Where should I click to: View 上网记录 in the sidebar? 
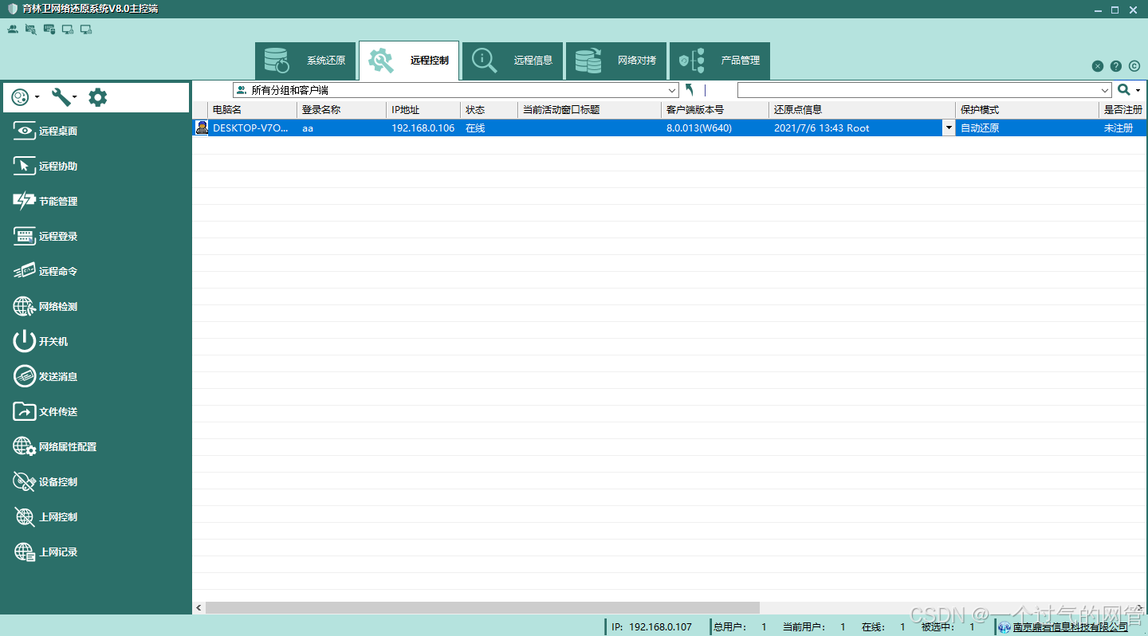tap(46, 552)
